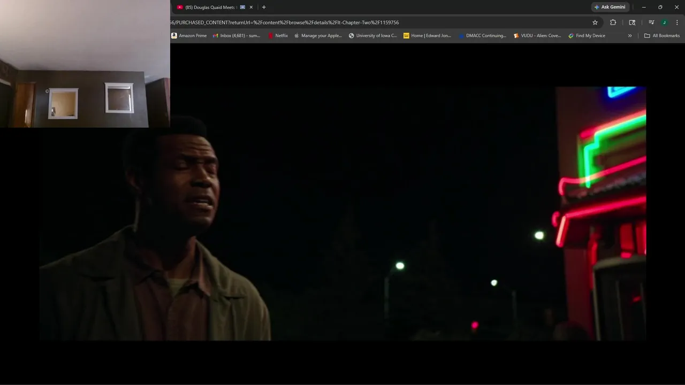Minimize the Chrome window

tap(644, 7)
